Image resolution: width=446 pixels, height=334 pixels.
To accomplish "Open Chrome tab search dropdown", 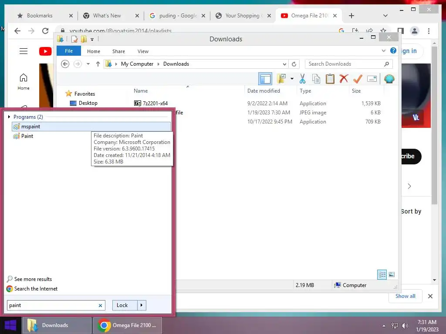I will coord(385,16).
